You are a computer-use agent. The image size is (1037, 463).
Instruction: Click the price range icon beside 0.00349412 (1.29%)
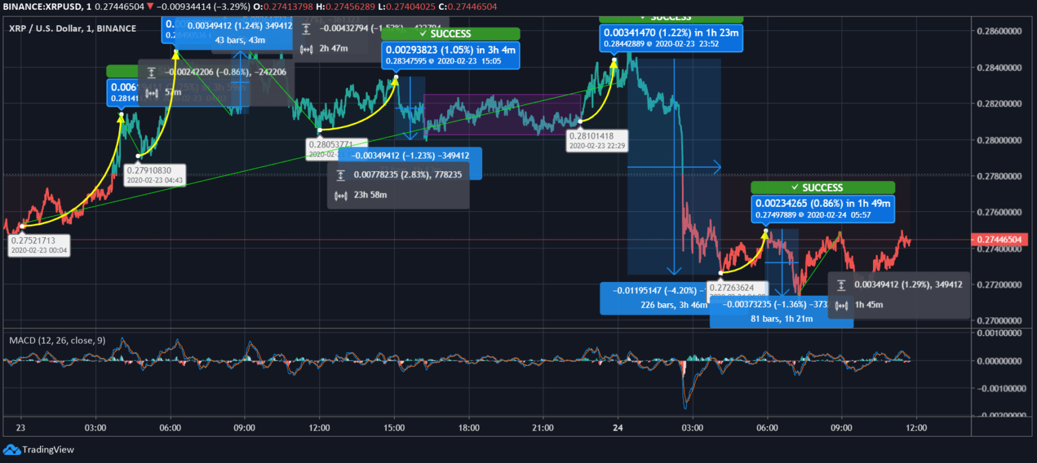pos(841,285)
